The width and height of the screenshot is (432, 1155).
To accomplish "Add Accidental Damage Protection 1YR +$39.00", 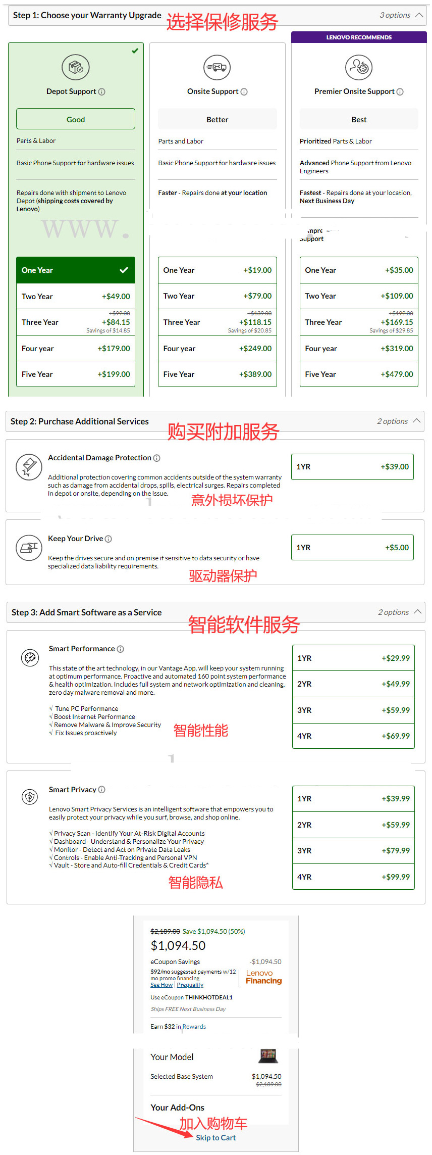I will [352, 467].
